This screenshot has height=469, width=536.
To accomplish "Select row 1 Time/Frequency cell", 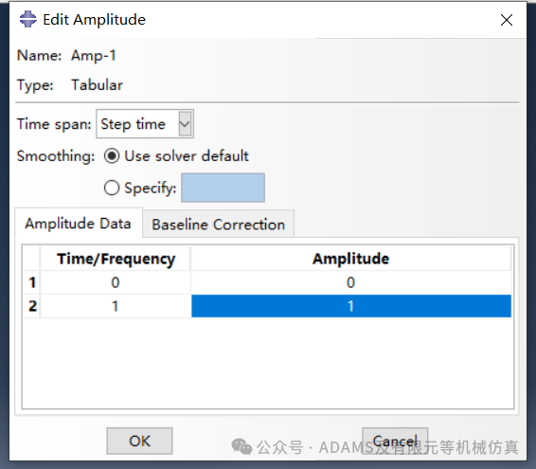I will [116, 282].
